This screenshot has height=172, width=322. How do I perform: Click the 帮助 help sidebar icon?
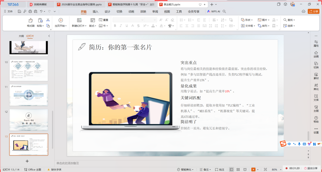(316, 119)
